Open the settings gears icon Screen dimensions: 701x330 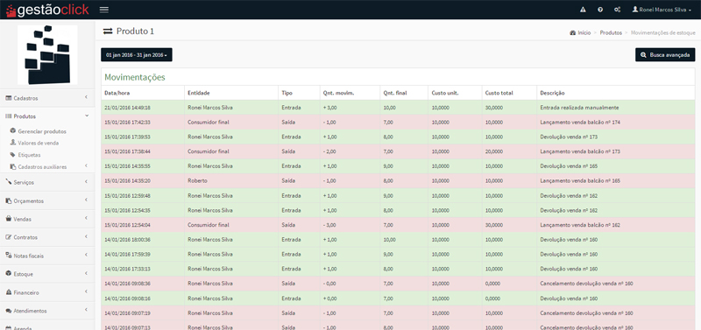617,10
